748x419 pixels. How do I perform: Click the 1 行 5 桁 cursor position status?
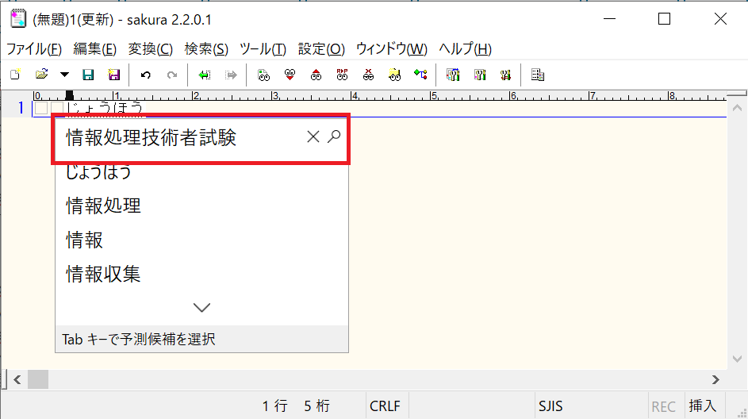[x=296, y=406]
